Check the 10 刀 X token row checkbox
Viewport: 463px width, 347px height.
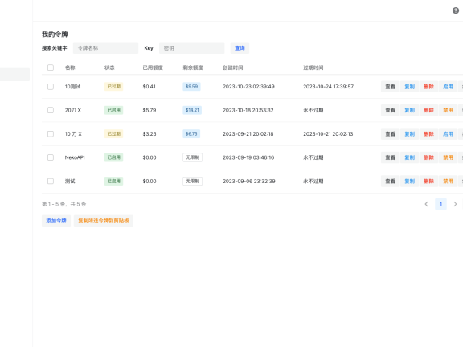click(x=51, y=133)
